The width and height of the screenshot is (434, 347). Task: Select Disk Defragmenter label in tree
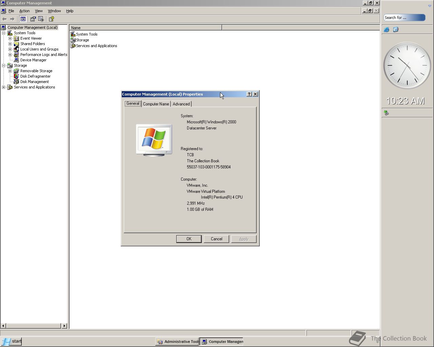pos(35,76)
